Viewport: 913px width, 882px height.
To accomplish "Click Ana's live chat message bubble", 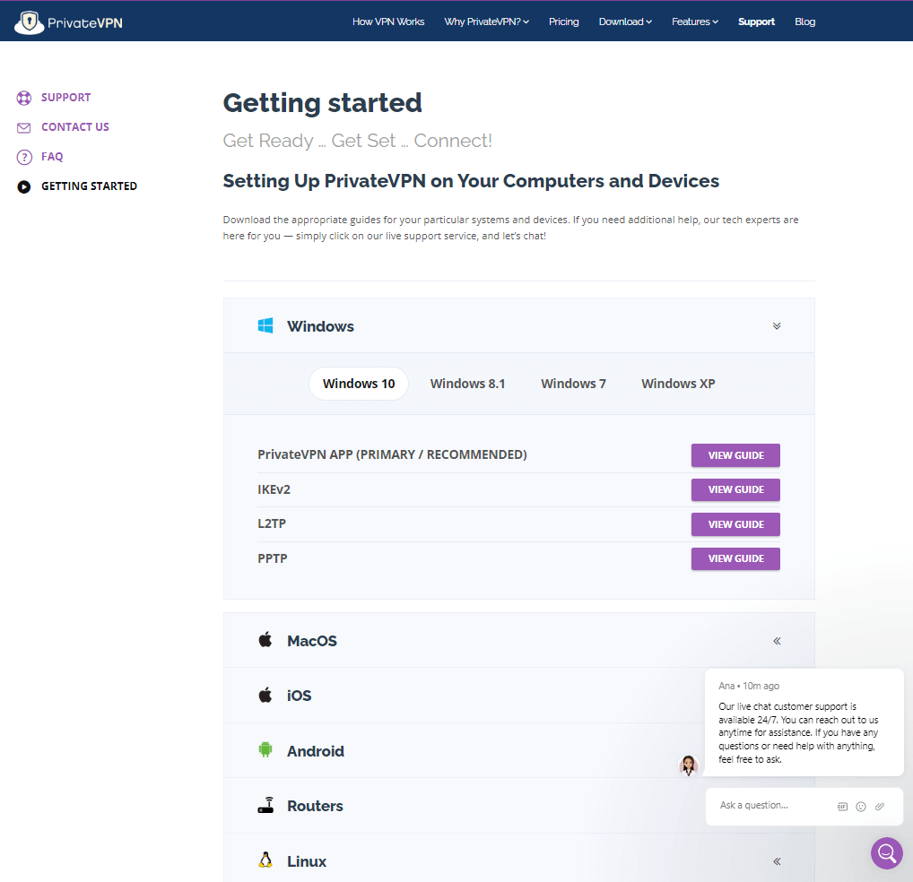I will pos(804,722).
